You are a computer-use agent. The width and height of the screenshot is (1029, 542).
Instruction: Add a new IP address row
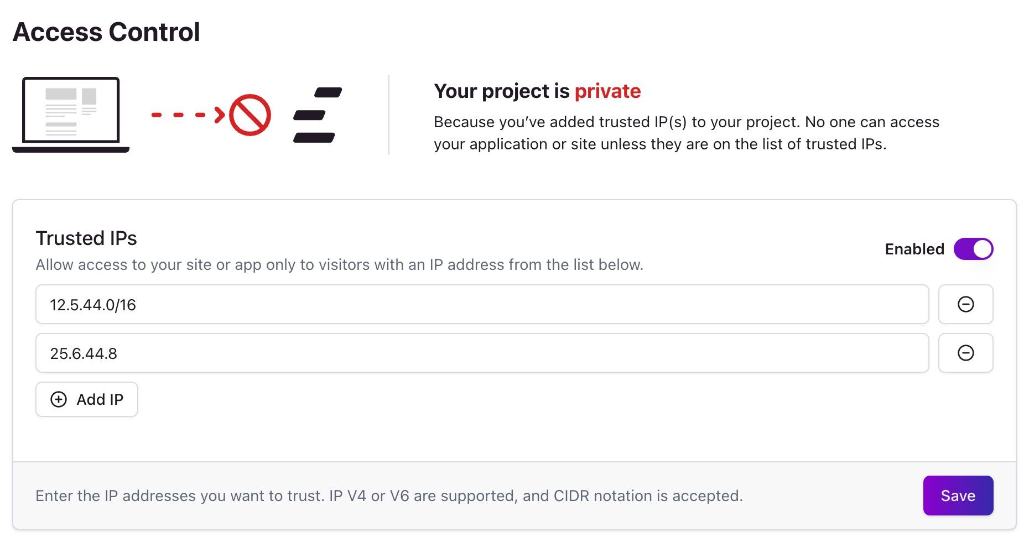87,399
